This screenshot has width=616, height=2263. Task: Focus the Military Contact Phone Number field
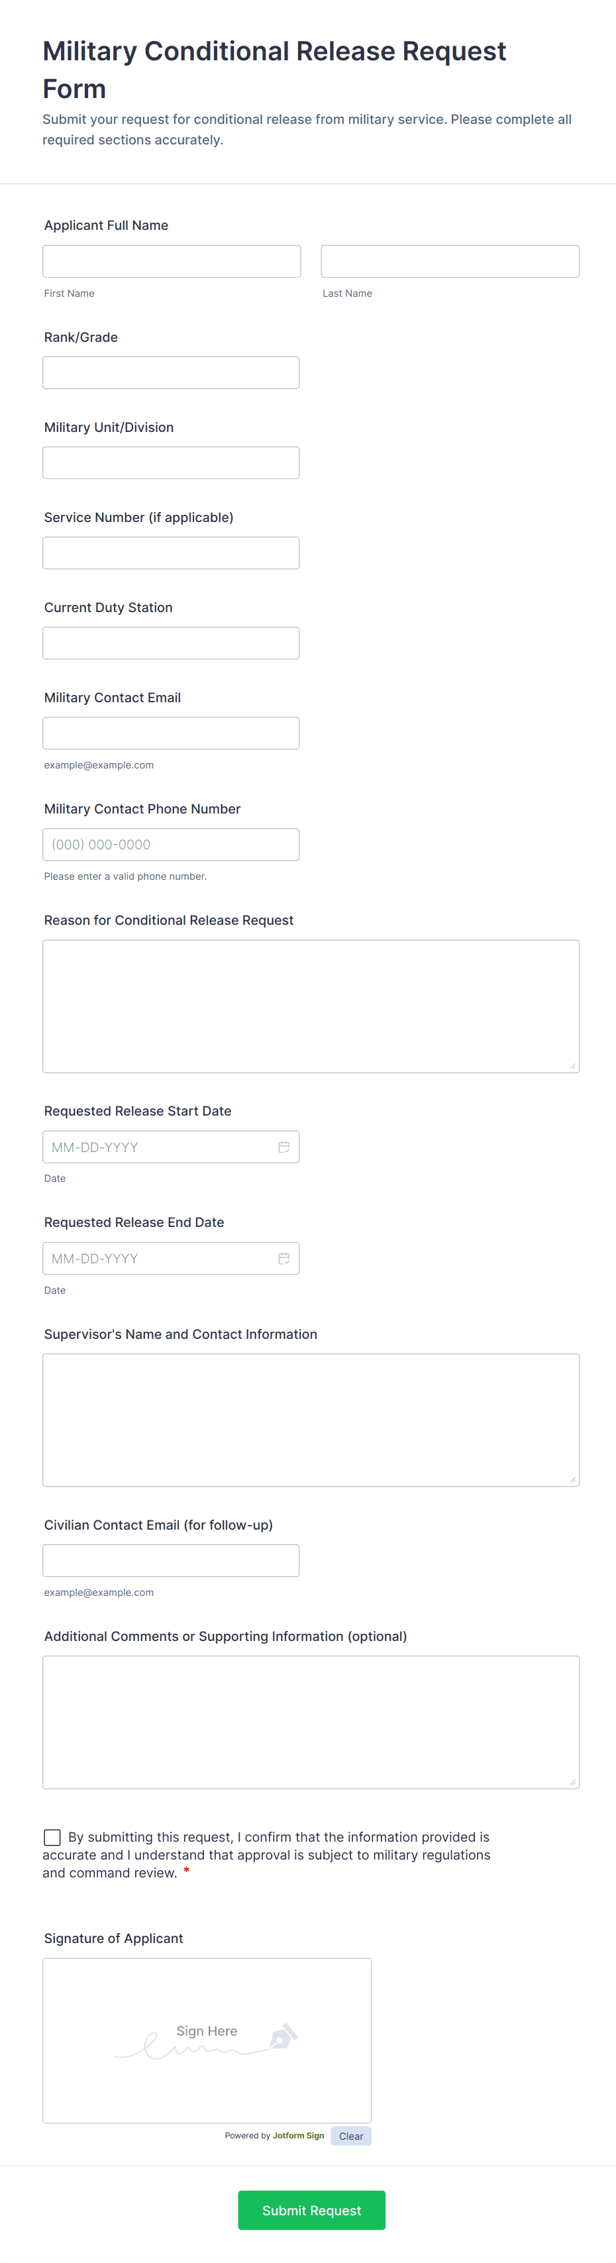(x=170, y=844)
